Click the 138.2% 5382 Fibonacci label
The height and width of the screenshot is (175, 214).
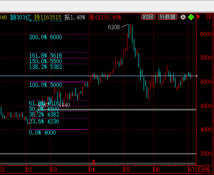pos(45,67)
